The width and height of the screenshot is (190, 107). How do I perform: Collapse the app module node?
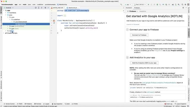(x=4, y=10)
